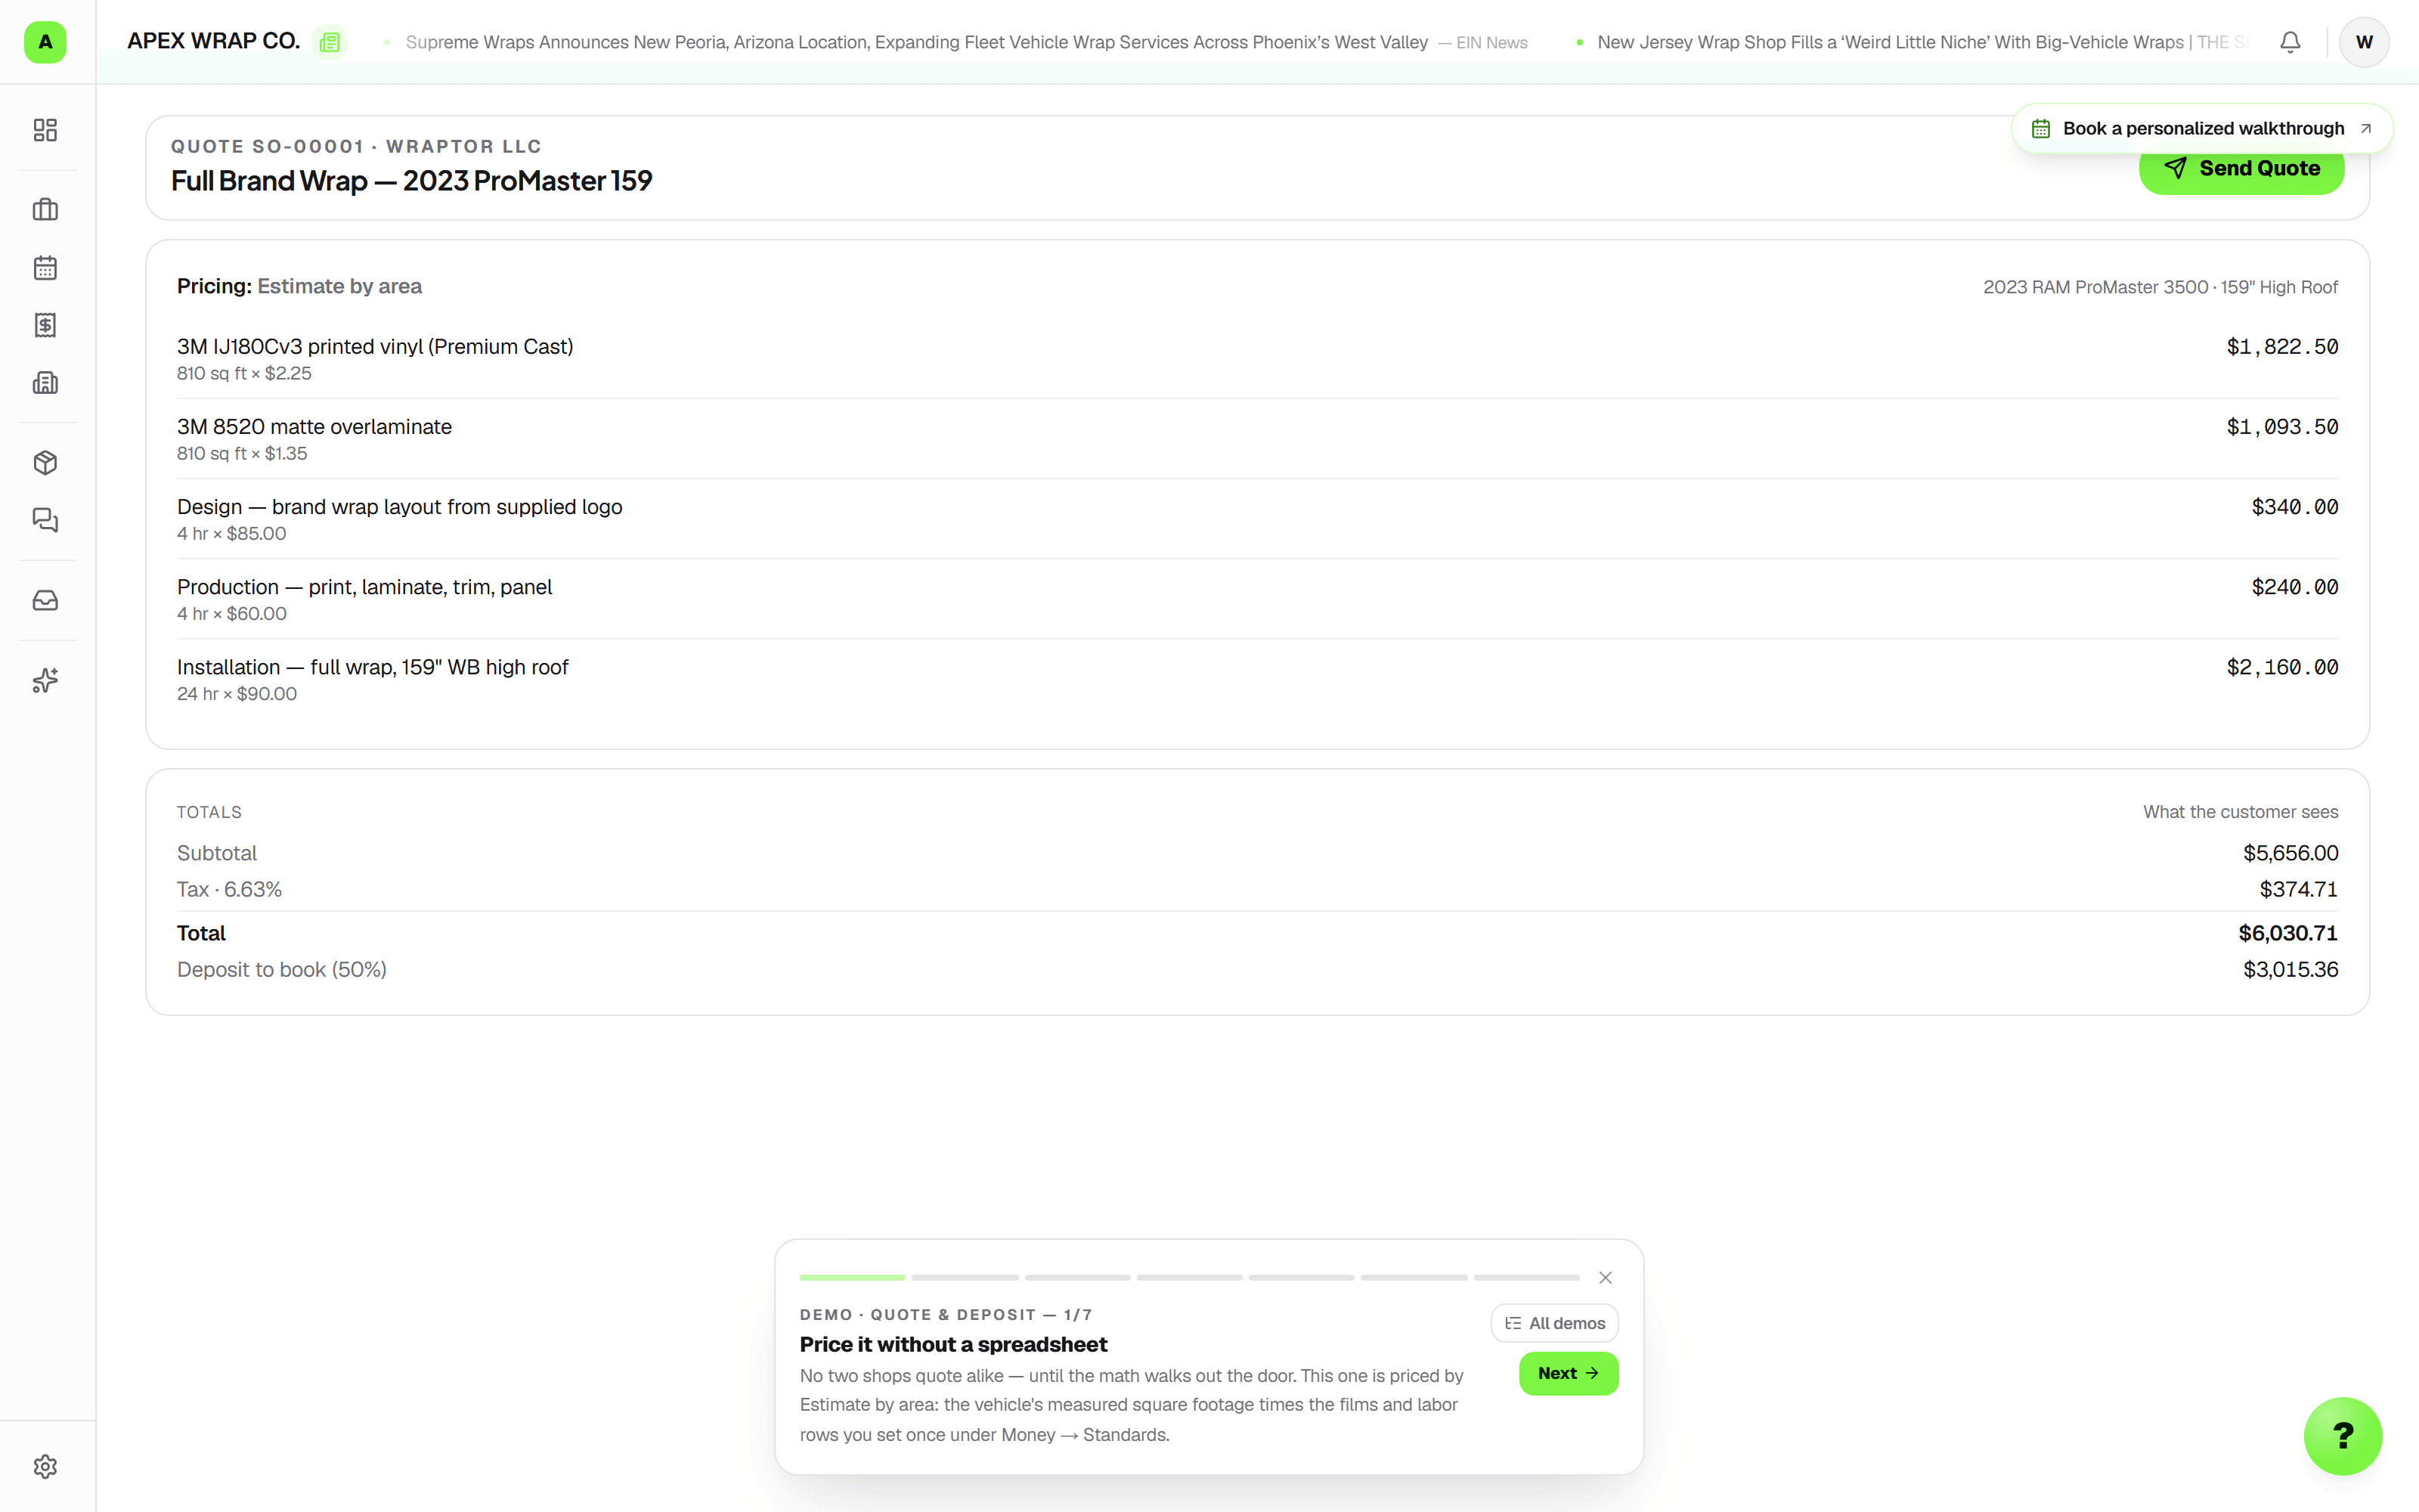Open the dashboard grid icon in sidebar
Screen dimensions: 2419x1512
click(x=45, y=130)
